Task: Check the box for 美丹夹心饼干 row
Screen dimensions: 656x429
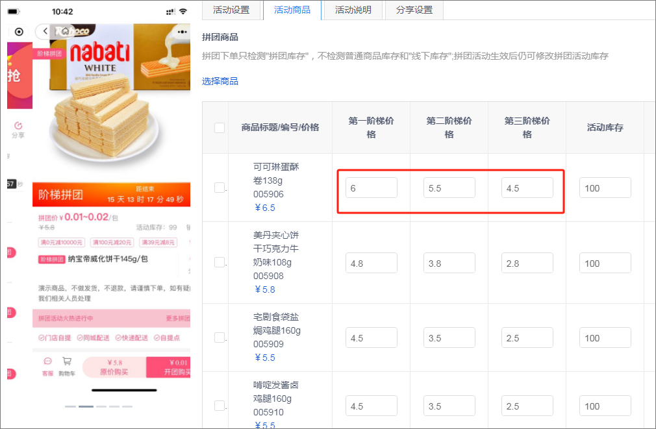Action: pos(220,262)
